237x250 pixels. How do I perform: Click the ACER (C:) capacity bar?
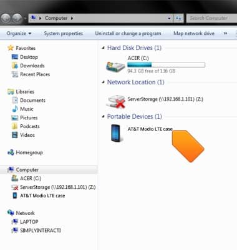pyautogui.click(x=166, y=64)
